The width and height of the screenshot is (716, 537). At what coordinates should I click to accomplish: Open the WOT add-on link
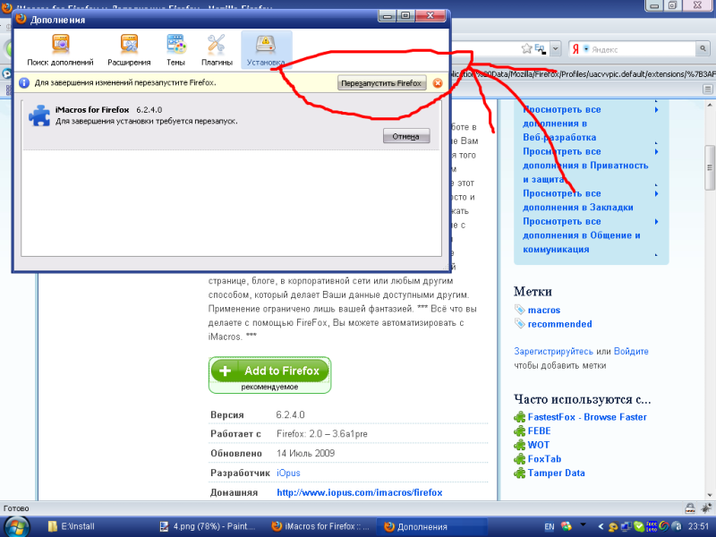pyautogui.click(x=539, y=445)
